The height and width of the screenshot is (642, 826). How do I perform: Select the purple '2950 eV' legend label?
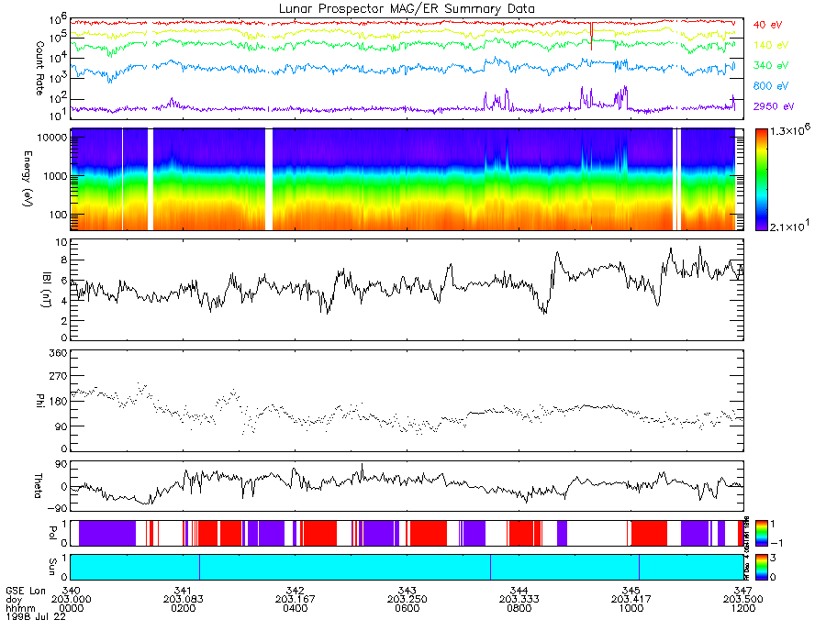click(x=774, y=106)
